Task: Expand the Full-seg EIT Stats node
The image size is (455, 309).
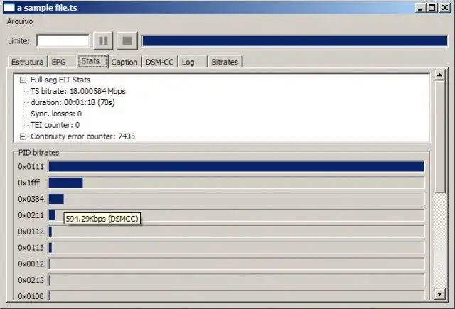Action: point(23,80)
